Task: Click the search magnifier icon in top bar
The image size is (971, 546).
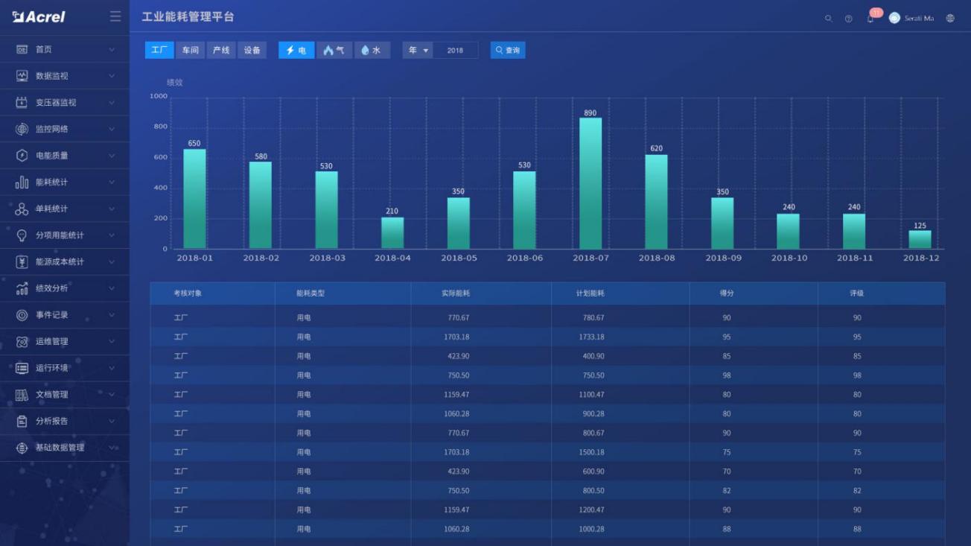Action: [827, 18]
